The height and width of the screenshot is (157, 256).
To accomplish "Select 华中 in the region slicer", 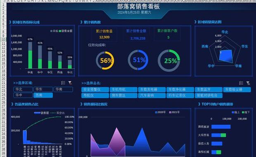I will pos(23,95).
